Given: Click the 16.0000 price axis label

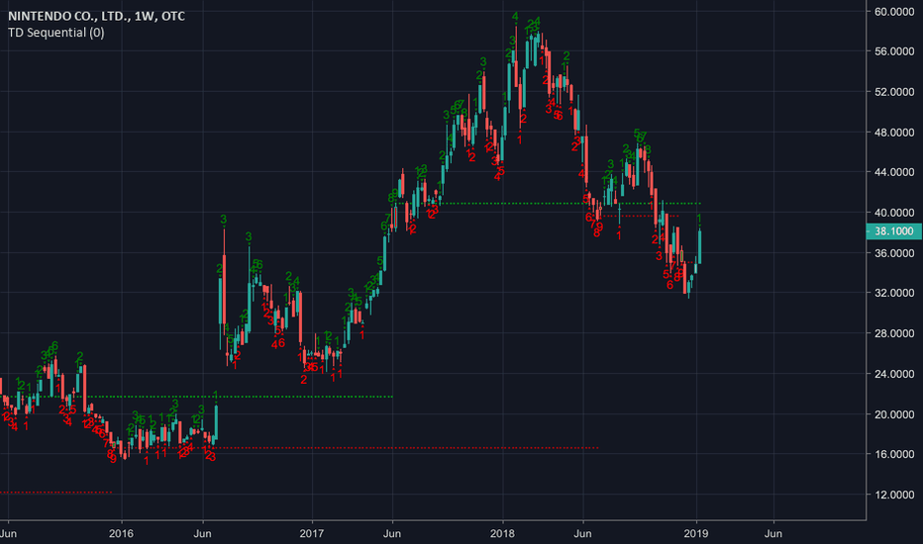Looking at the screenshot, I should (894, 454).
